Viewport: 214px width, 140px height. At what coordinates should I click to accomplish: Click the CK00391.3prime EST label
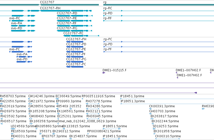tap(162, 106)
